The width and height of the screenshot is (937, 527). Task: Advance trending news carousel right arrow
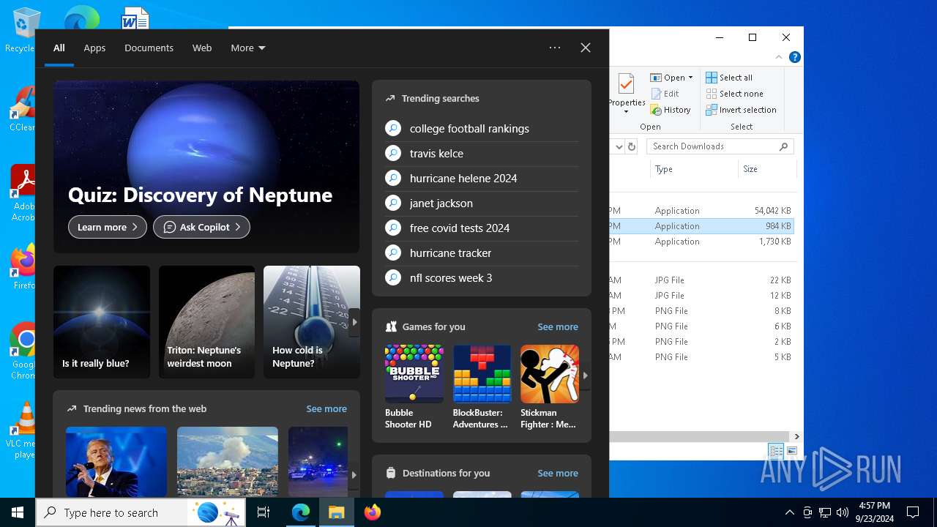point(354,475)
